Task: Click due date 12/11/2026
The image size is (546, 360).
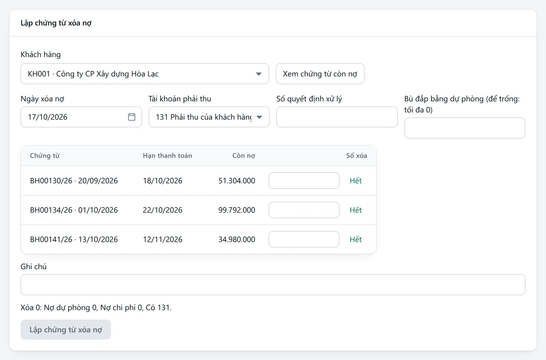Action: tap(162, 239)
